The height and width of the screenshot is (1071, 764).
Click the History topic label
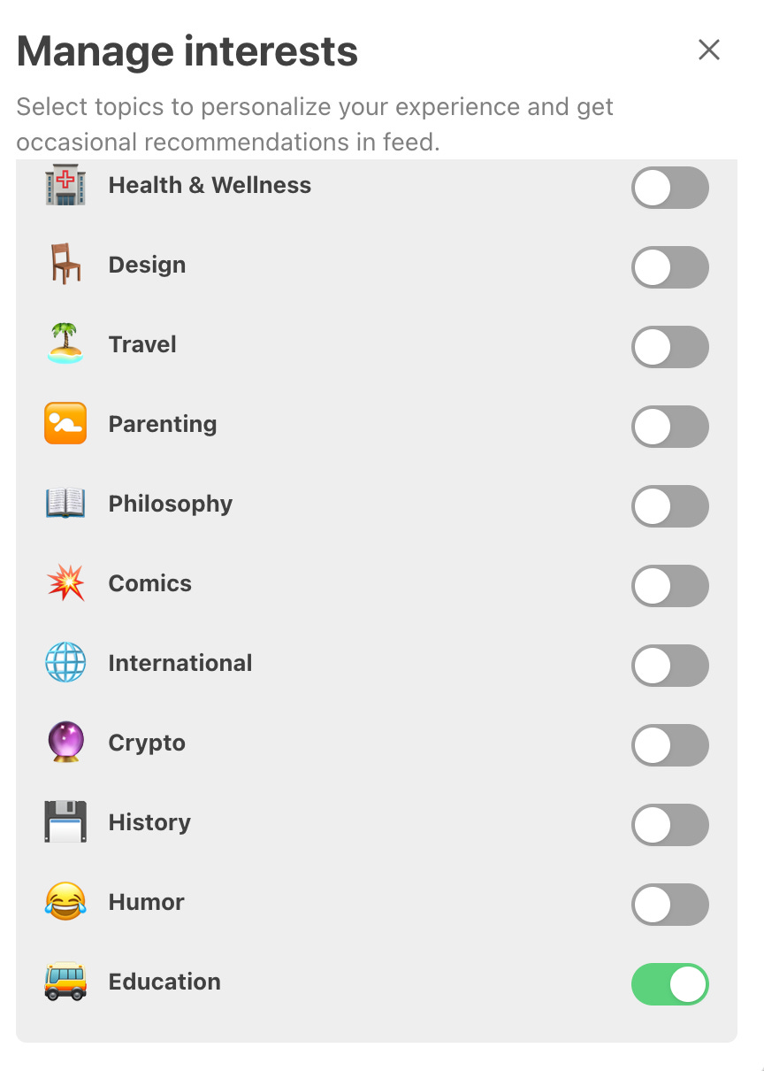[149, 822]
